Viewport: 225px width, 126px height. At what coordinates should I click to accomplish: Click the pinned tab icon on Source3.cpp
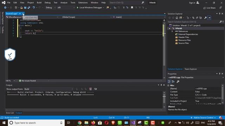tap(20, 14)
